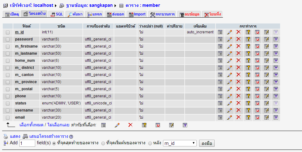Tick the checkbox for m_id field
This screenshot has width=302, height=152.
pos(8,32)
